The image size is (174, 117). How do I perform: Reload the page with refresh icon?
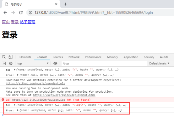[x=21, y=13]
